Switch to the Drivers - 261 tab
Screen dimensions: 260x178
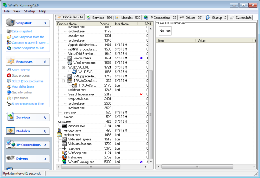191,18
